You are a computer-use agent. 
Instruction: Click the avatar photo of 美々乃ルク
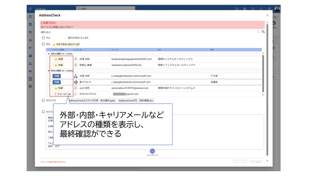[76, 82]
